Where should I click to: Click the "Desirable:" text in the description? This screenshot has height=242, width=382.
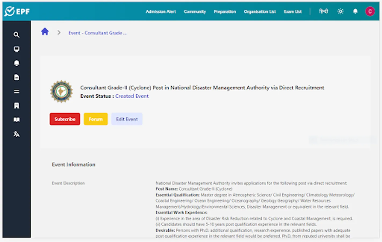tap(165, 230)
